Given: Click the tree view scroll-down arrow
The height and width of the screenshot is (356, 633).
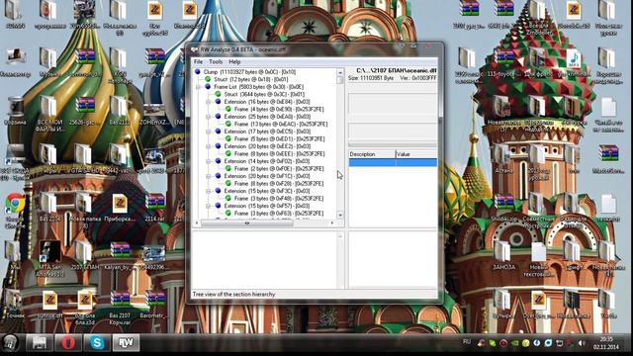Looking at the screenshot, I should coord(340,215).
